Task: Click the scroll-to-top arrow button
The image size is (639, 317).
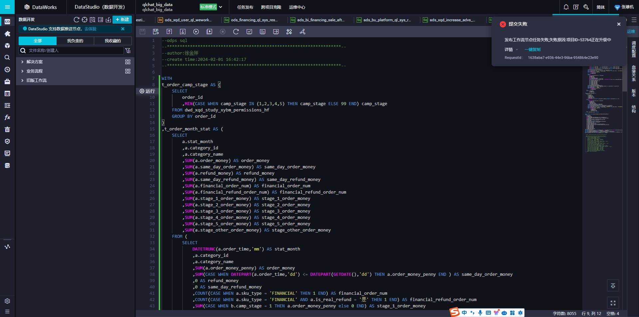Action: (613, 286)
